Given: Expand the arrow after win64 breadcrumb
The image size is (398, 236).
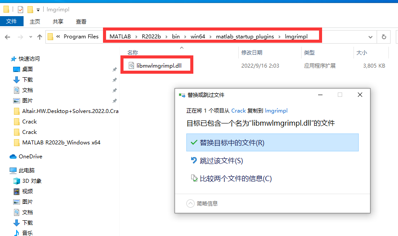Looking at the screenshot, I should pos(210,37).
